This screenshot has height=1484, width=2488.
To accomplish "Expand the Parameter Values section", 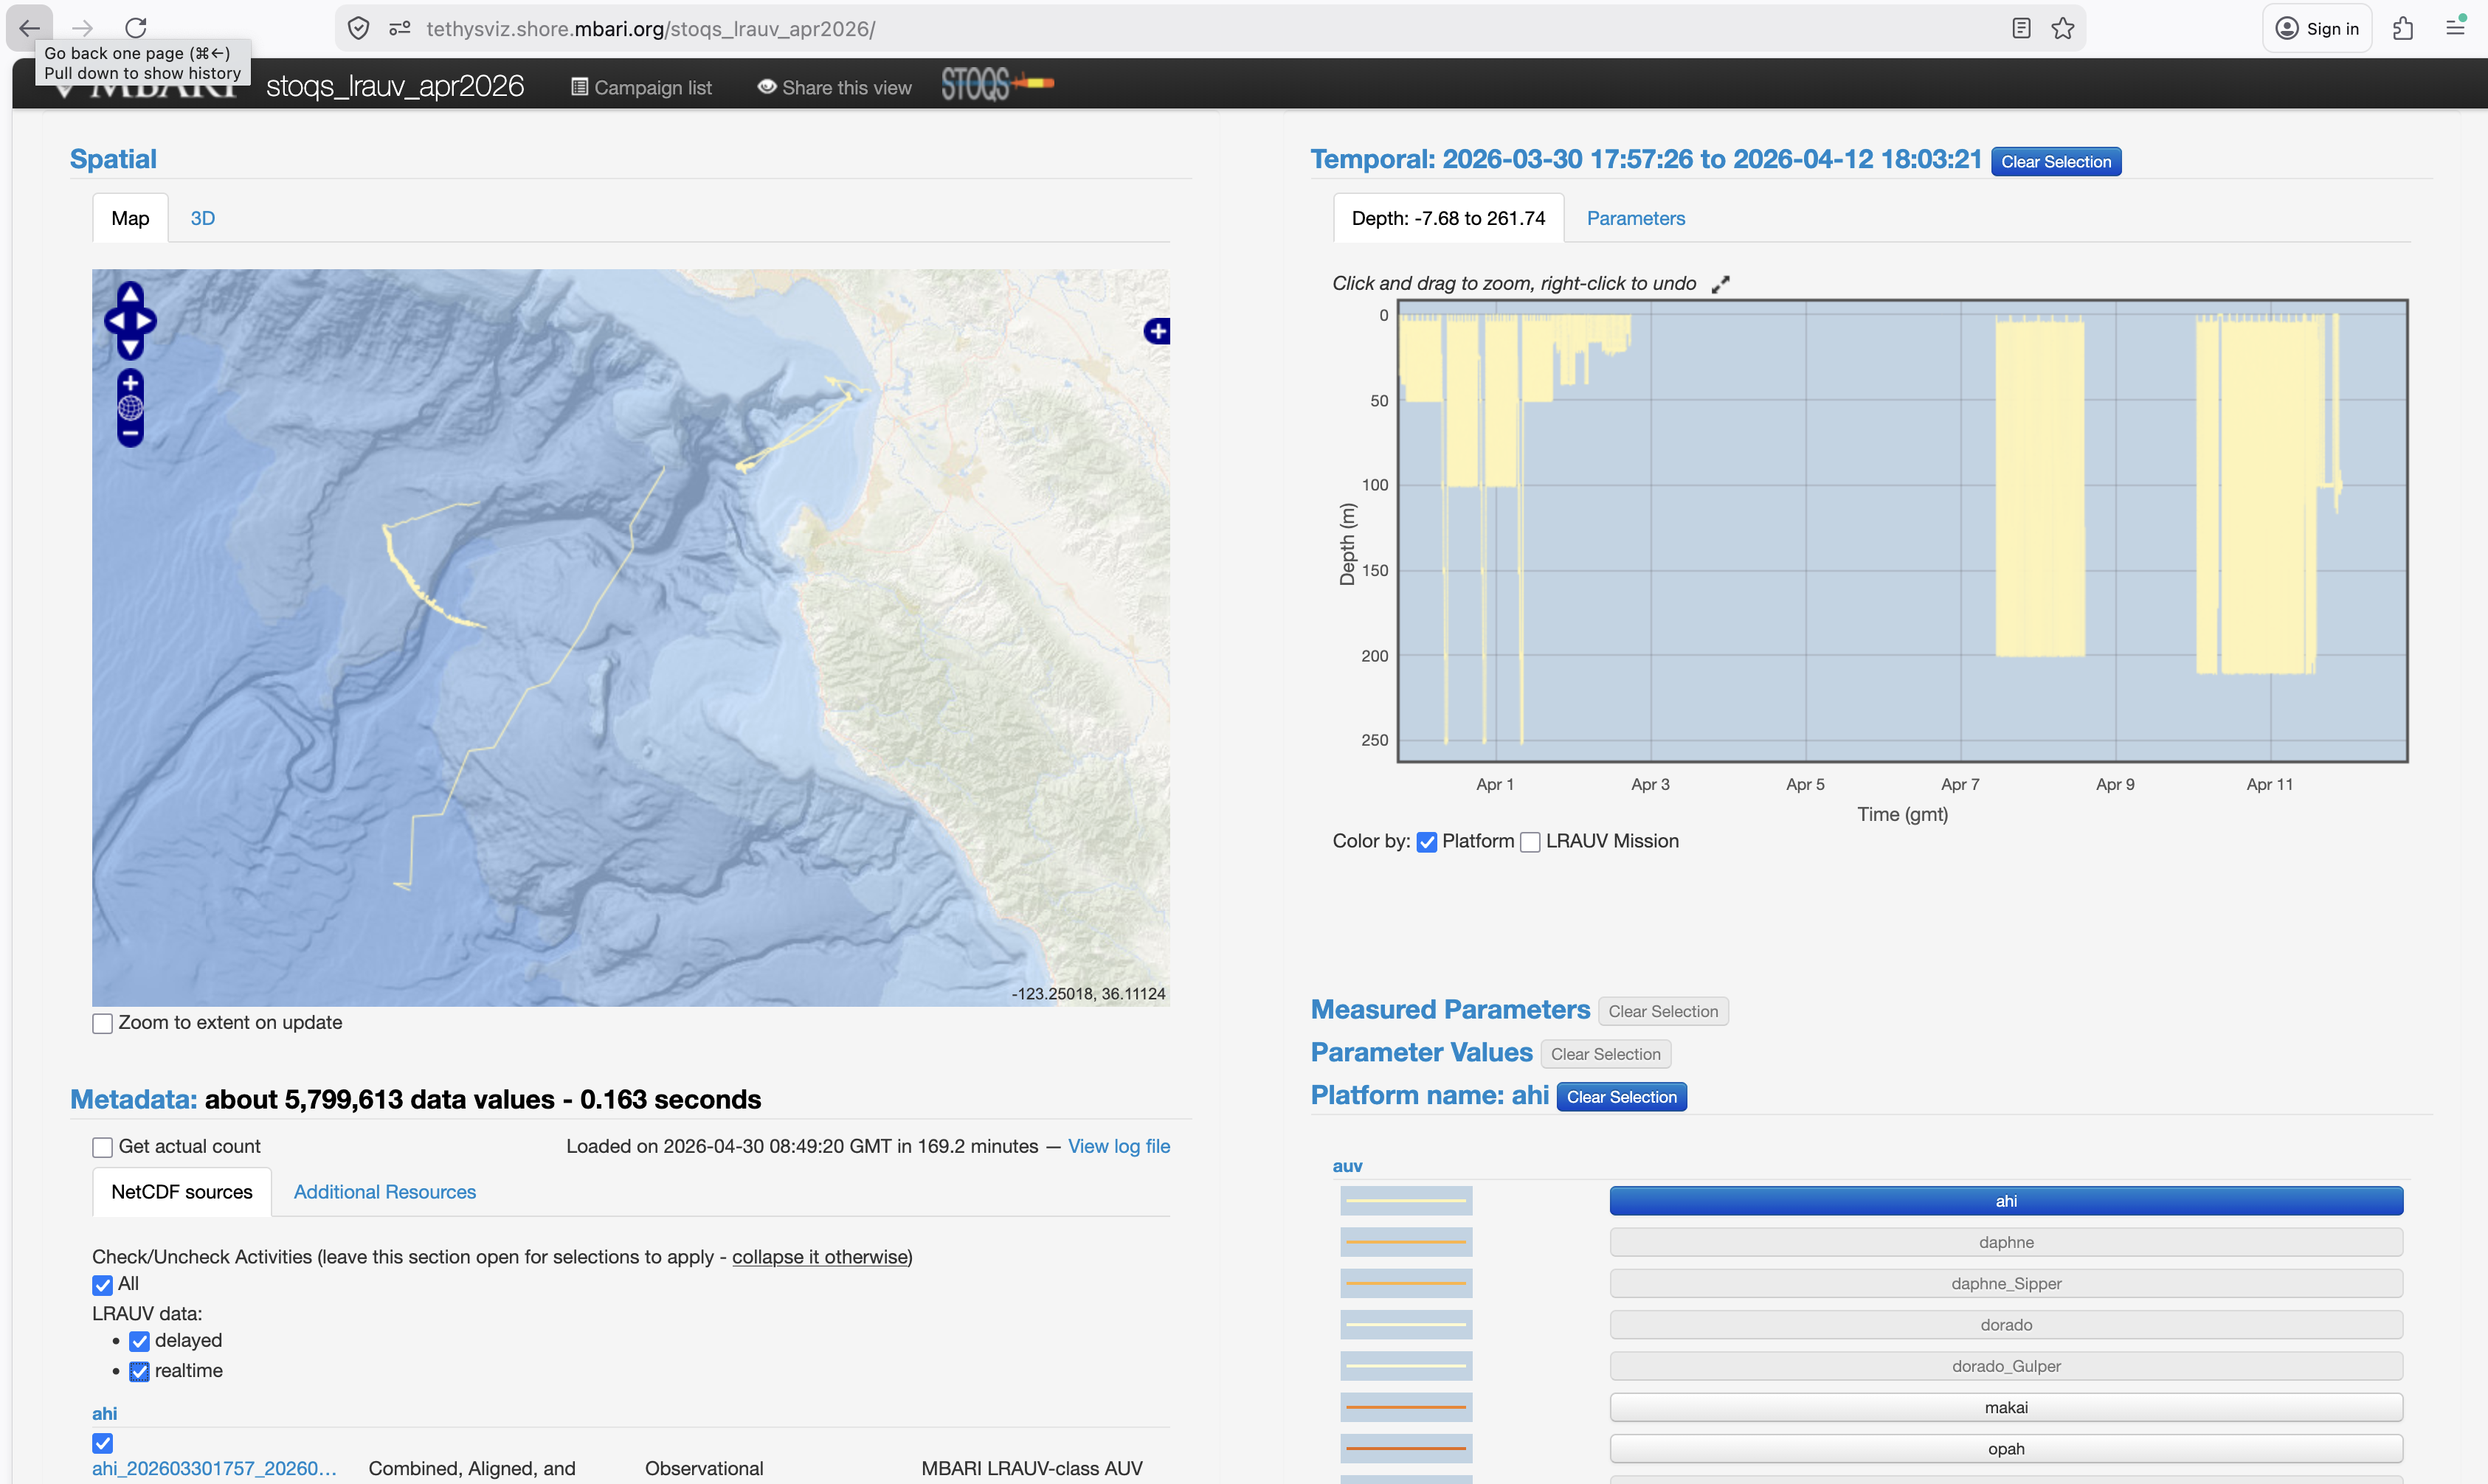I will pyautogui.click(x=1422, y=1053).
